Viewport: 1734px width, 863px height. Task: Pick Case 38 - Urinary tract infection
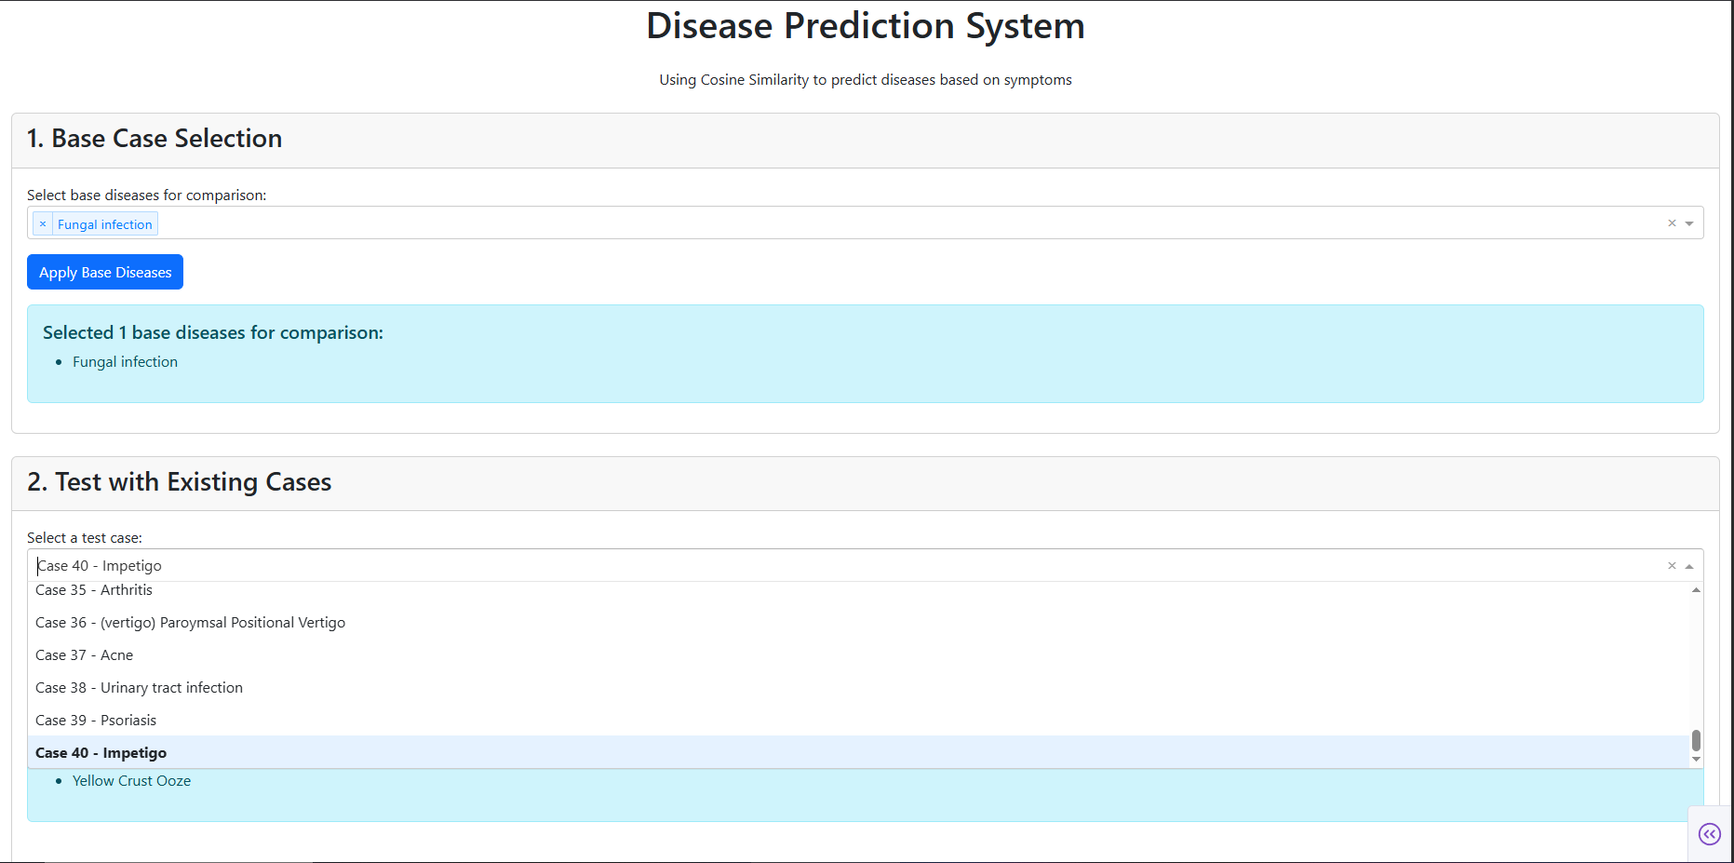(858, 688)
